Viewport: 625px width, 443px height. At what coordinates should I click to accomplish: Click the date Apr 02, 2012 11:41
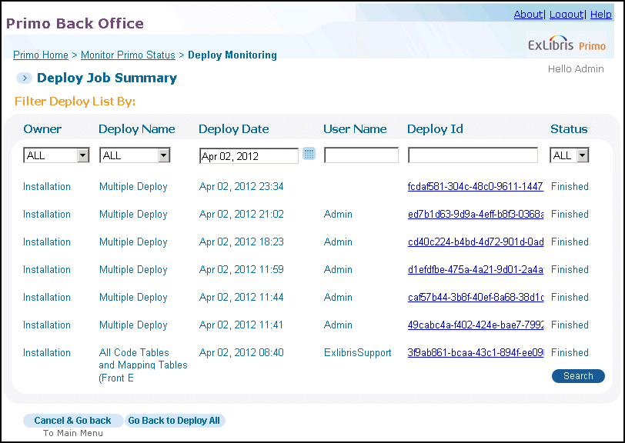coord(241,325)
